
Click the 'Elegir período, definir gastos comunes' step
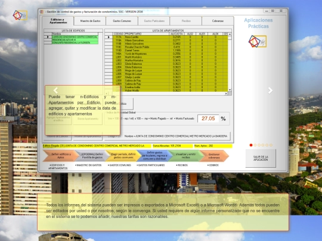(x=123, y=156)
